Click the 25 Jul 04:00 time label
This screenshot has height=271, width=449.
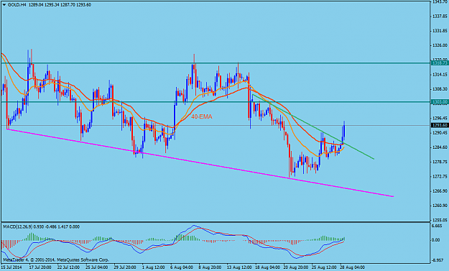(97, 267)
